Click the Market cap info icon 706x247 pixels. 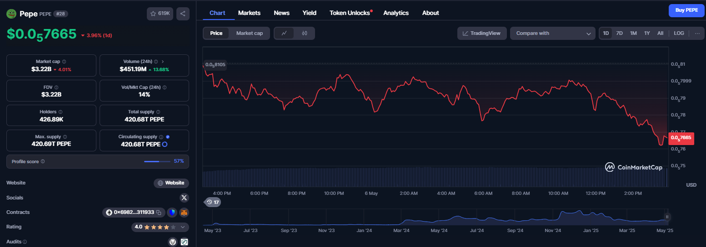[x=64, y=62]
